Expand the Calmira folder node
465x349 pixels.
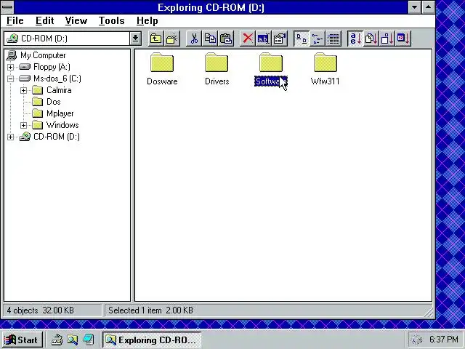pyautogui.click(x=23, y=90)
